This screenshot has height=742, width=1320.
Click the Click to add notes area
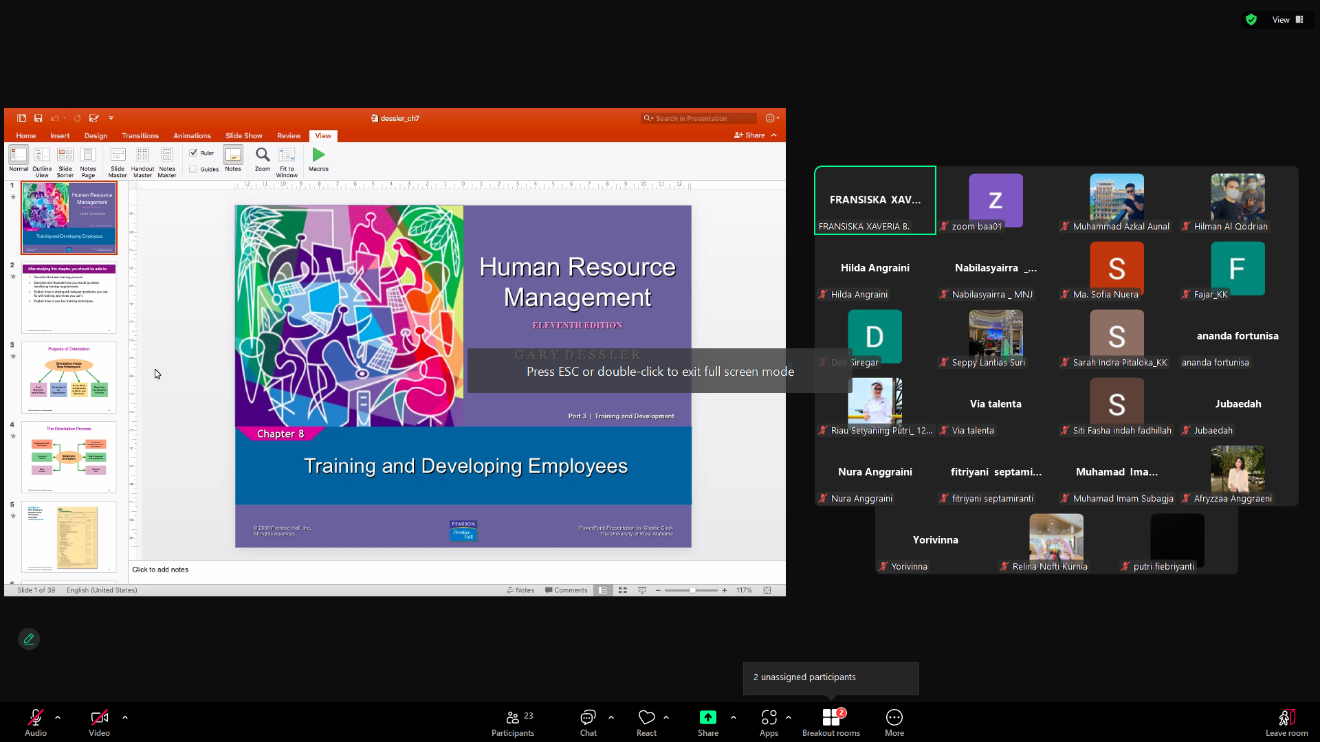pos(457,570)
